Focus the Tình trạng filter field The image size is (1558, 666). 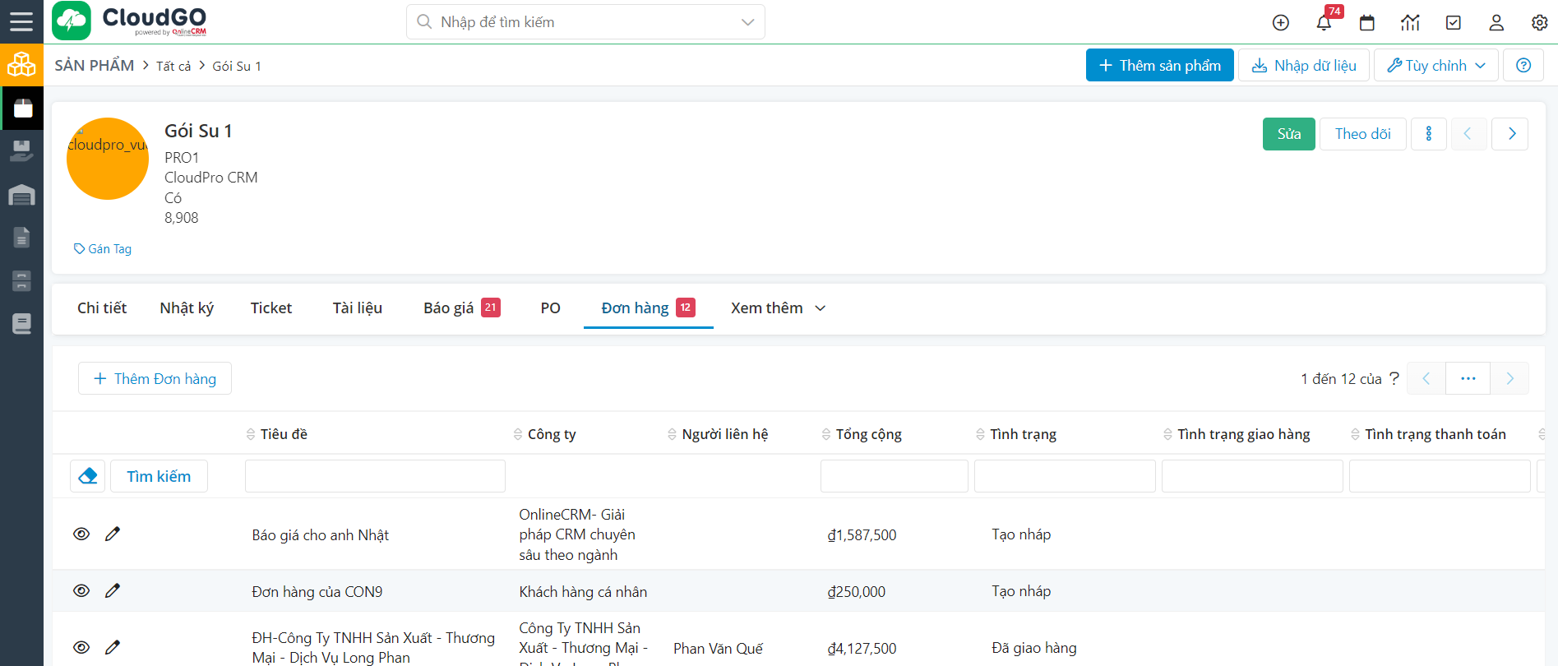pos(1065,476)
